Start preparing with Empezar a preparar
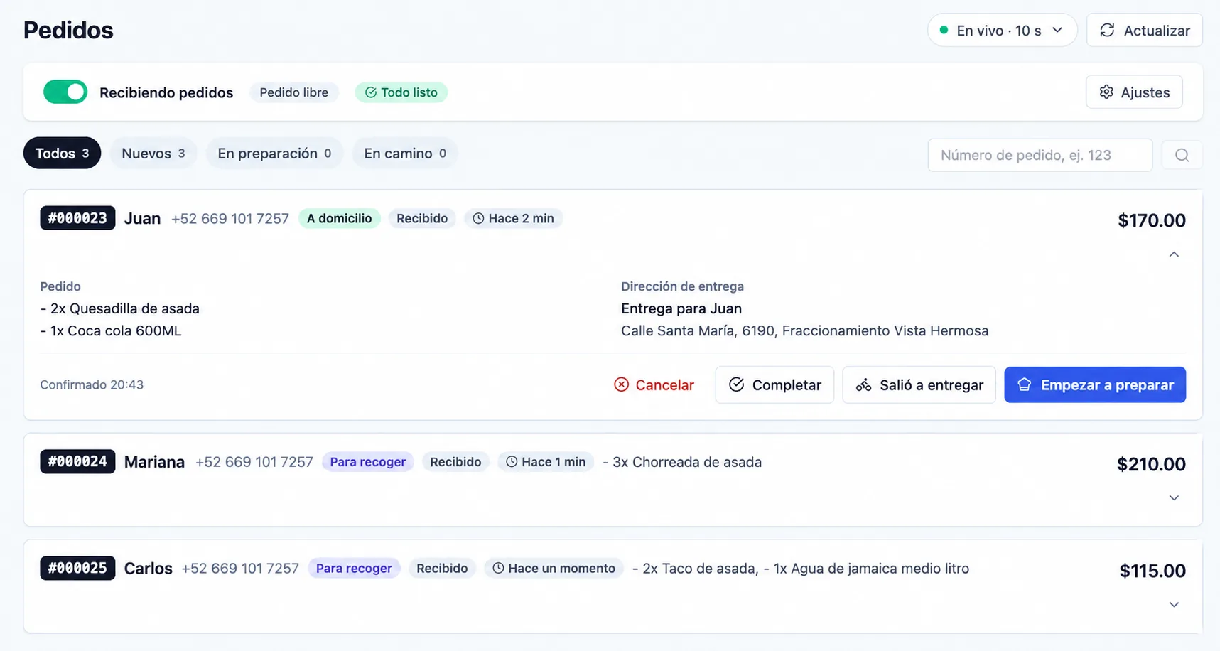This screenshot has width=1220, height=651. coord(1095,384)
